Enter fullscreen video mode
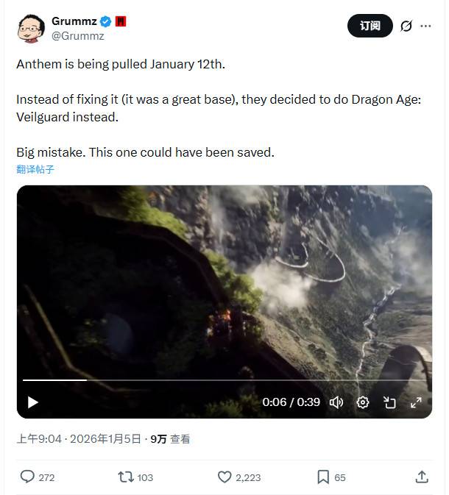This screenshot has width=449, height=495. 416,402
